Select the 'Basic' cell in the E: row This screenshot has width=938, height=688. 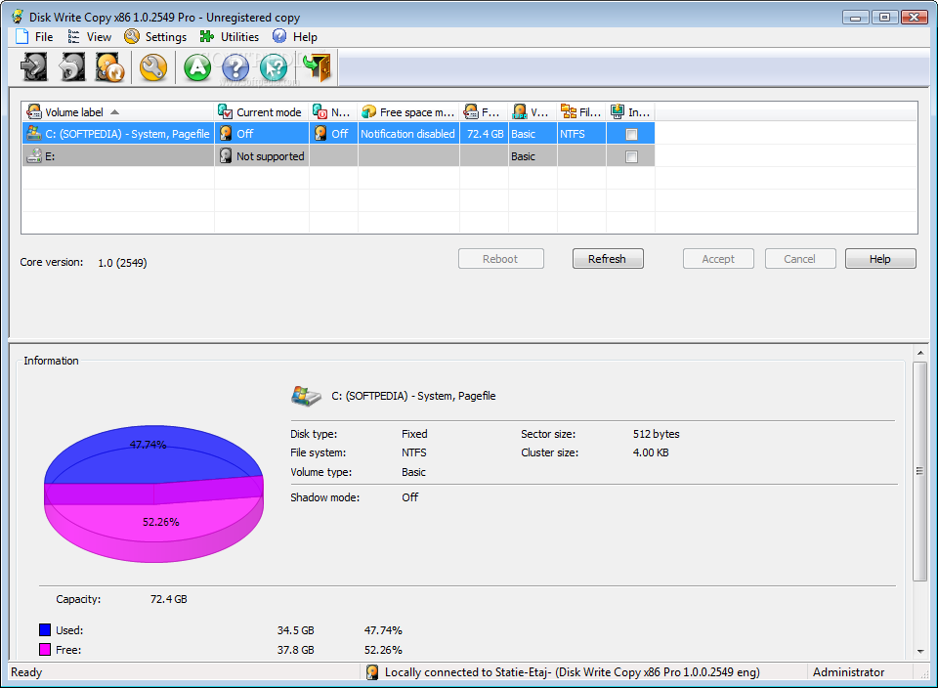[533, 156]
